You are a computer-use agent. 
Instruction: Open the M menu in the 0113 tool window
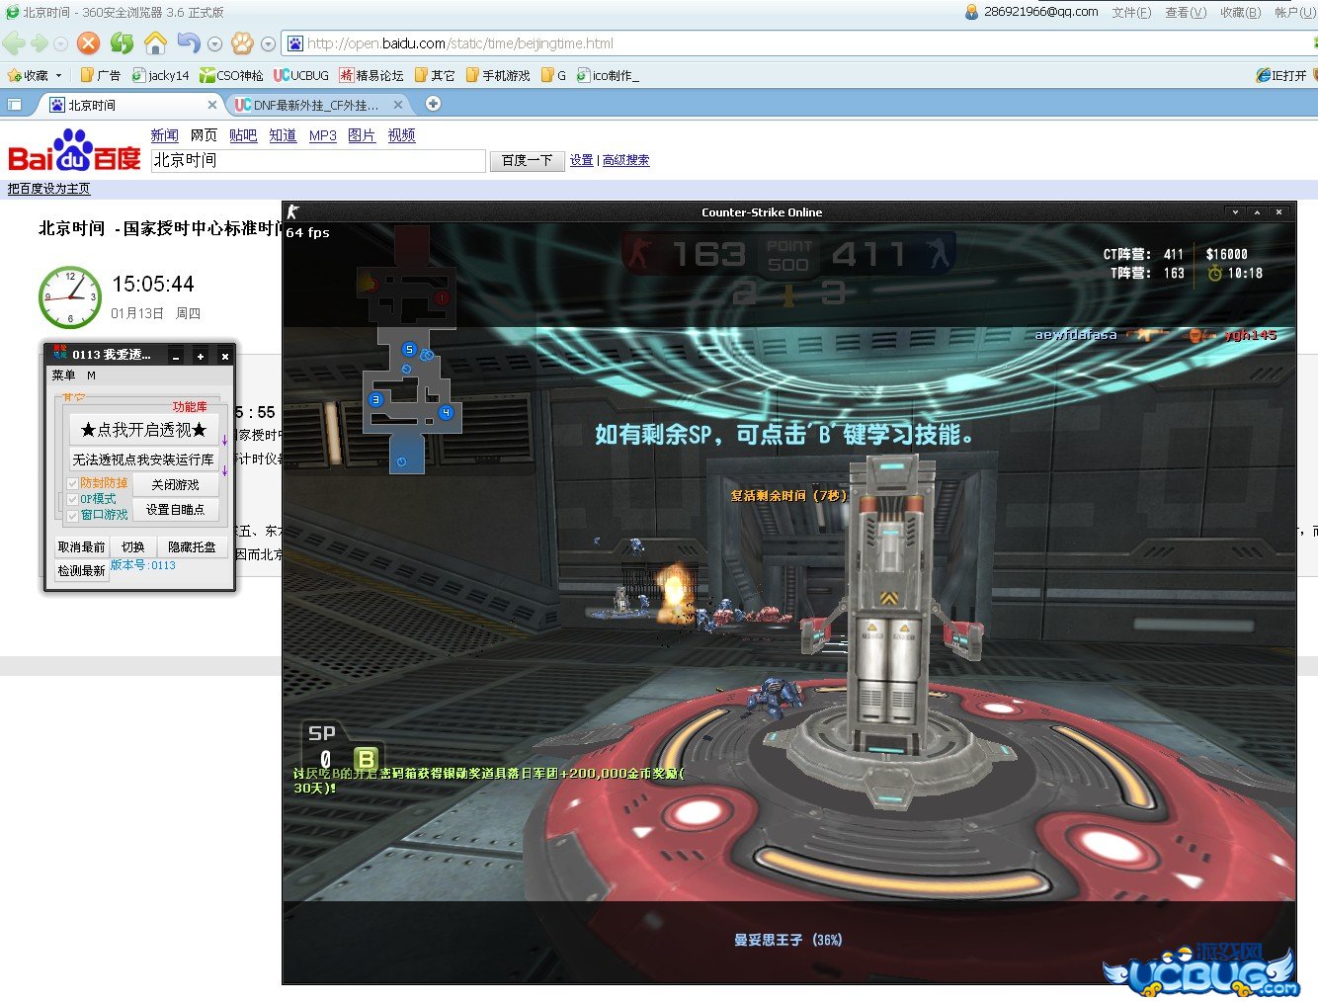pos(91,376)
